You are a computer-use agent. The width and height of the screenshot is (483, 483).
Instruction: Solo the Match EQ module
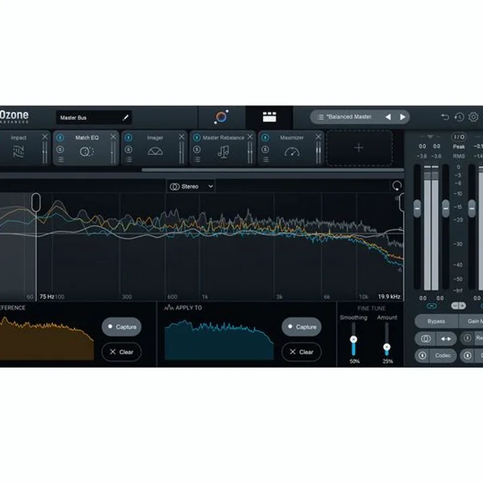point(60,150)
